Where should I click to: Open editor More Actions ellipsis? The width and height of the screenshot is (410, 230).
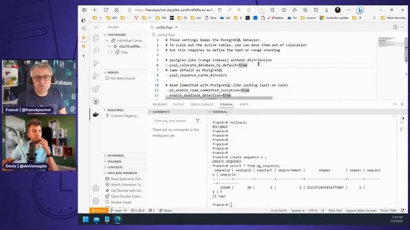coord(402,27)
